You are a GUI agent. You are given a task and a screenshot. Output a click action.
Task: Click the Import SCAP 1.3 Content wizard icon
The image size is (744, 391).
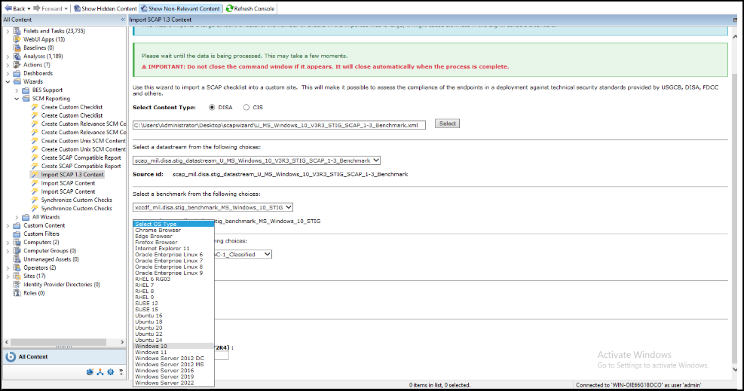click(x=35, y=175)
